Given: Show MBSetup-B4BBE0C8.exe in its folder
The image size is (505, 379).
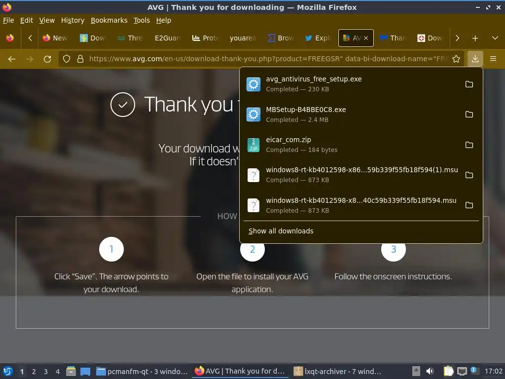Looking at the screenshot, I should point(469,114).
